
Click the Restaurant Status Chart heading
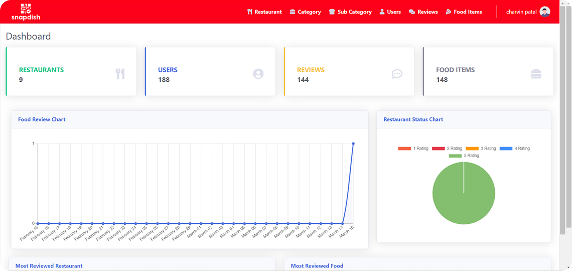click(x=413, y=119)
